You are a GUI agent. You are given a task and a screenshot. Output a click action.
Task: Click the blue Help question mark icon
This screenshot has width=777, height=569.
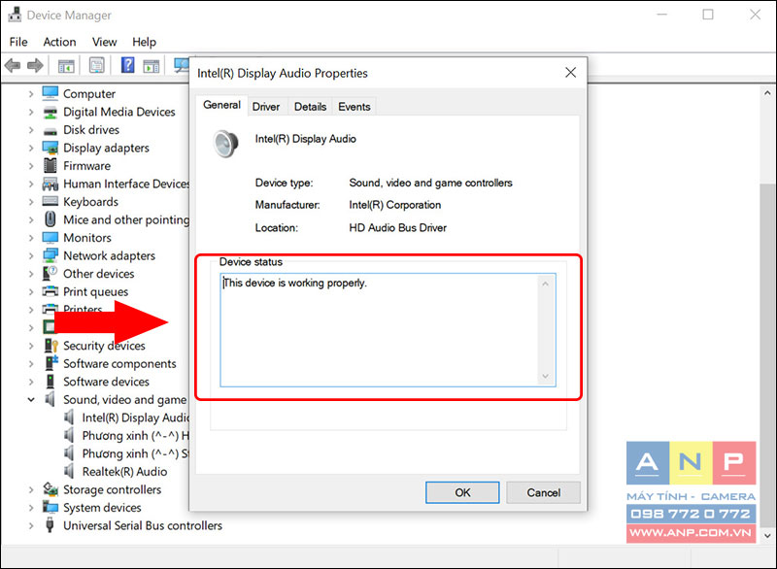coord(128,65)
